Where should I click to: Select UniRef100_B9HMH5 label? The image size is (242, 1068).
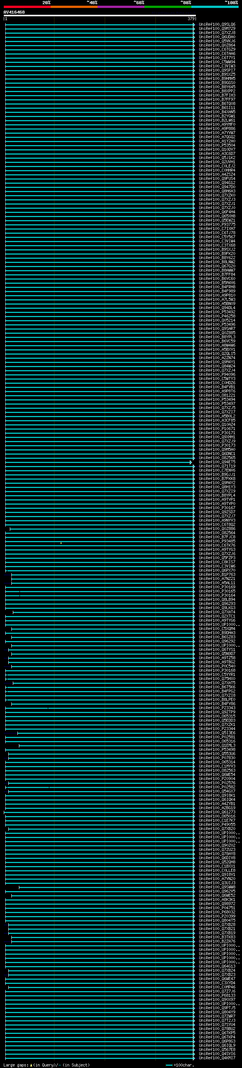pos(217,79)
